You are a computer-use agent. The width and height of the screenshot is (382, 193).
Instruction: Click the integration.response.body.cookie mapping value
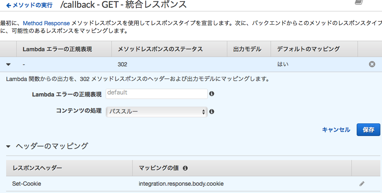[181, 184]
